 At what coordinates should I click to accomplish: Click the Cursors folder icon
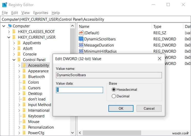tap(24, 88)
